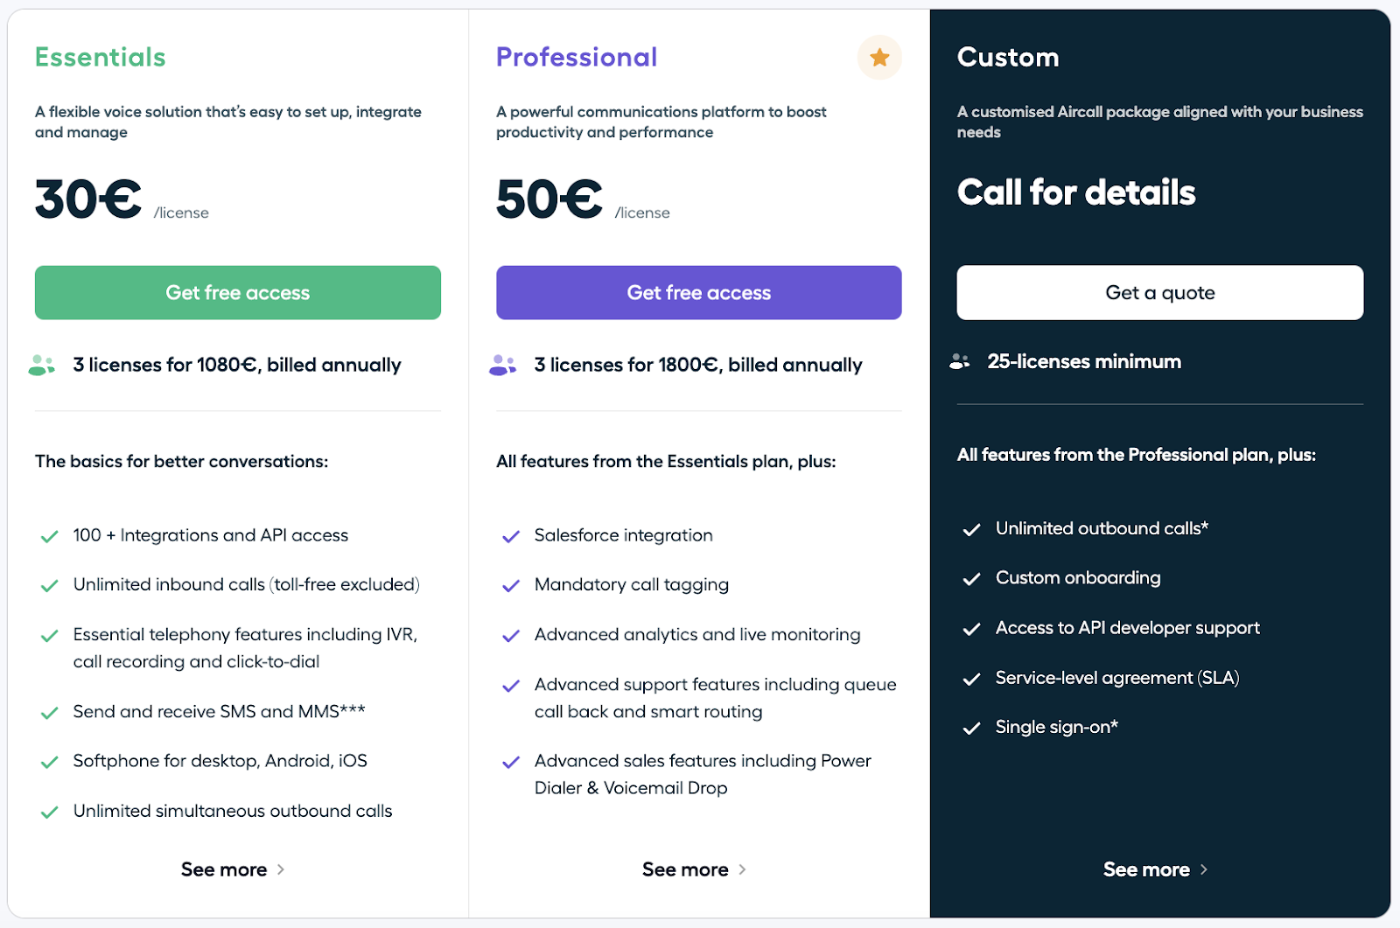The height and width of the screenshot is (928, 1400).
Task: Click the green users icon under Essentials
Action: (41, 365)
